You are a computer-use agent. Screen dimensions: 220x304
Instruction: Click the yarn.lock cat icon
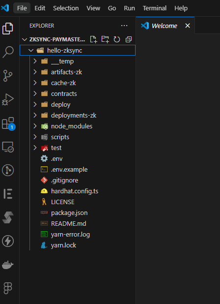44,245
